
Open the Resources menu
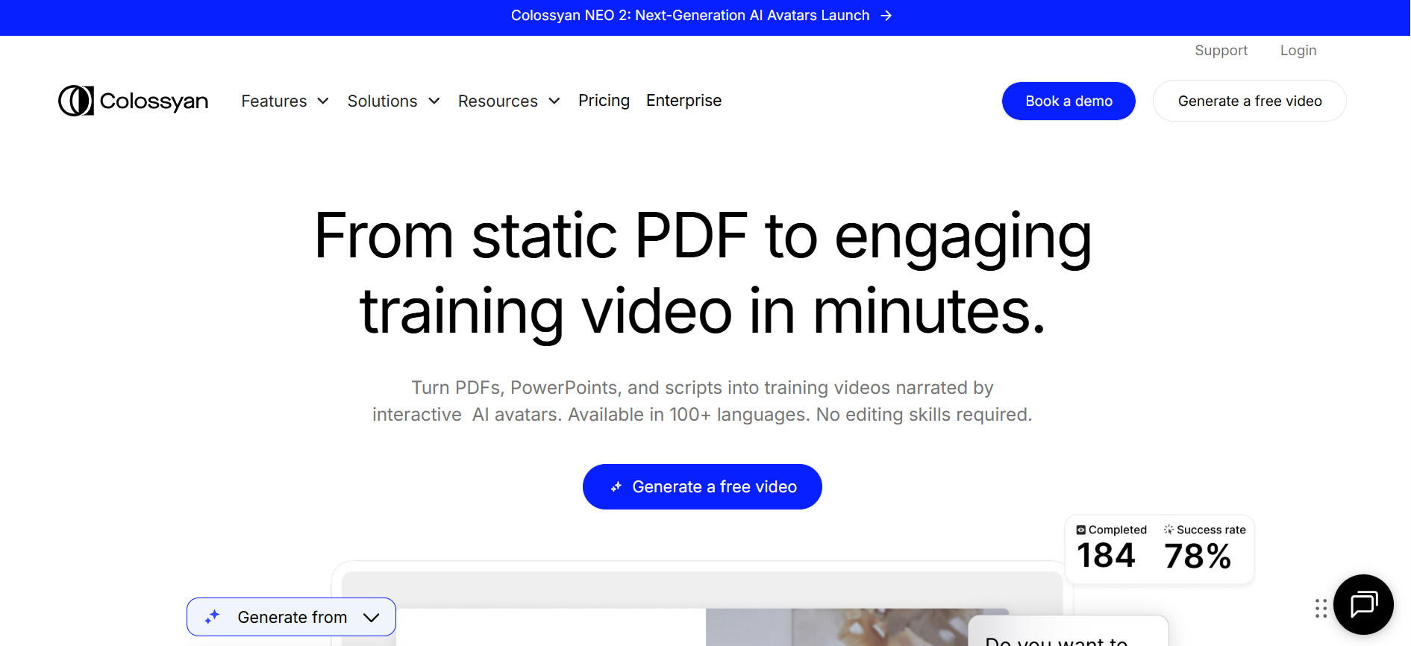(509, 101)
